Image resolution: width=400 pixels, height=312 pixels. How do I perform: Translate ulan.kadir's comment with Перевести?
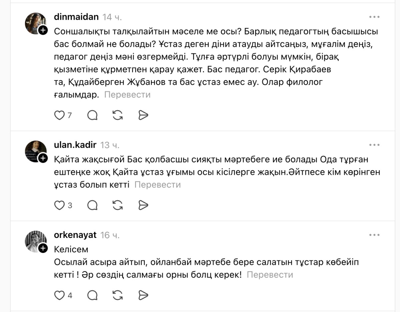pos(157,185)
